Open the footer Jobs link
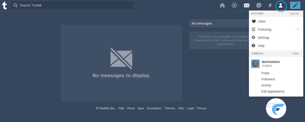The width and height of the screenshot is (305, 122). tap(181, 108)
